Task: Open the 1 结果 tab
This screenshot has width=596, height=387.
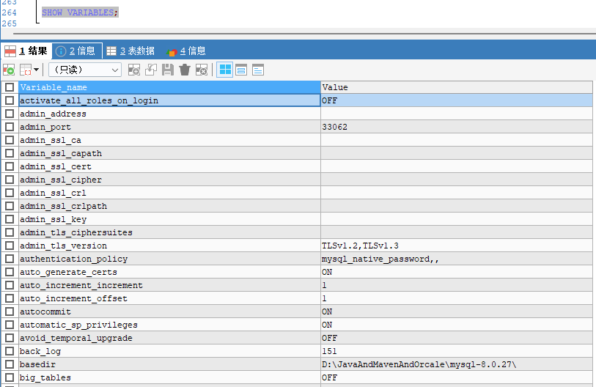Action: point(26,51)
